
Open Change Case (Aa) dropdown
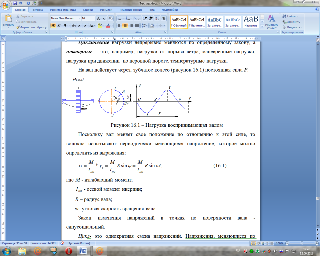92,25
